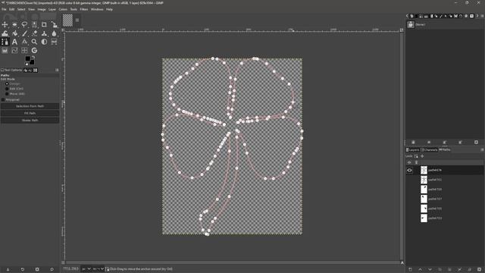
Task: Toggle zoom-on-resize icon at ruler end
Action: click(x=402, y=30)
